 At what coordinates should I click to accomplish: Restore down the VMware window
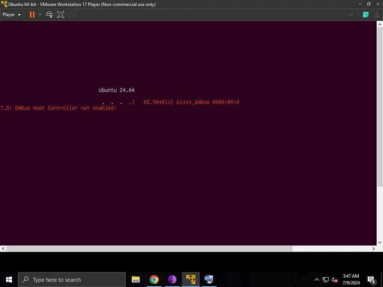369,4
